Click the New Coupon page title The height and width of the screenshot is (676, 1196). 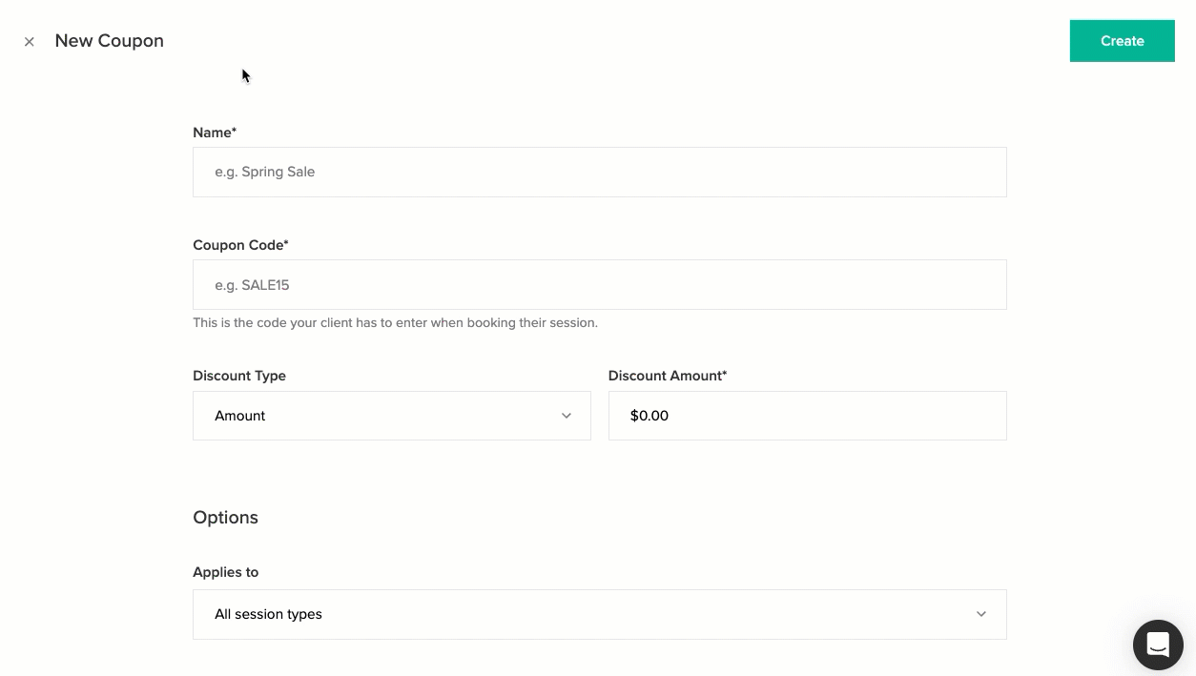[x=109, y=41]
